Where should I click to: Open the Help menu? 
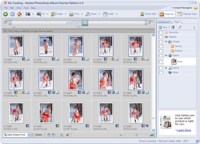(33, 8)
